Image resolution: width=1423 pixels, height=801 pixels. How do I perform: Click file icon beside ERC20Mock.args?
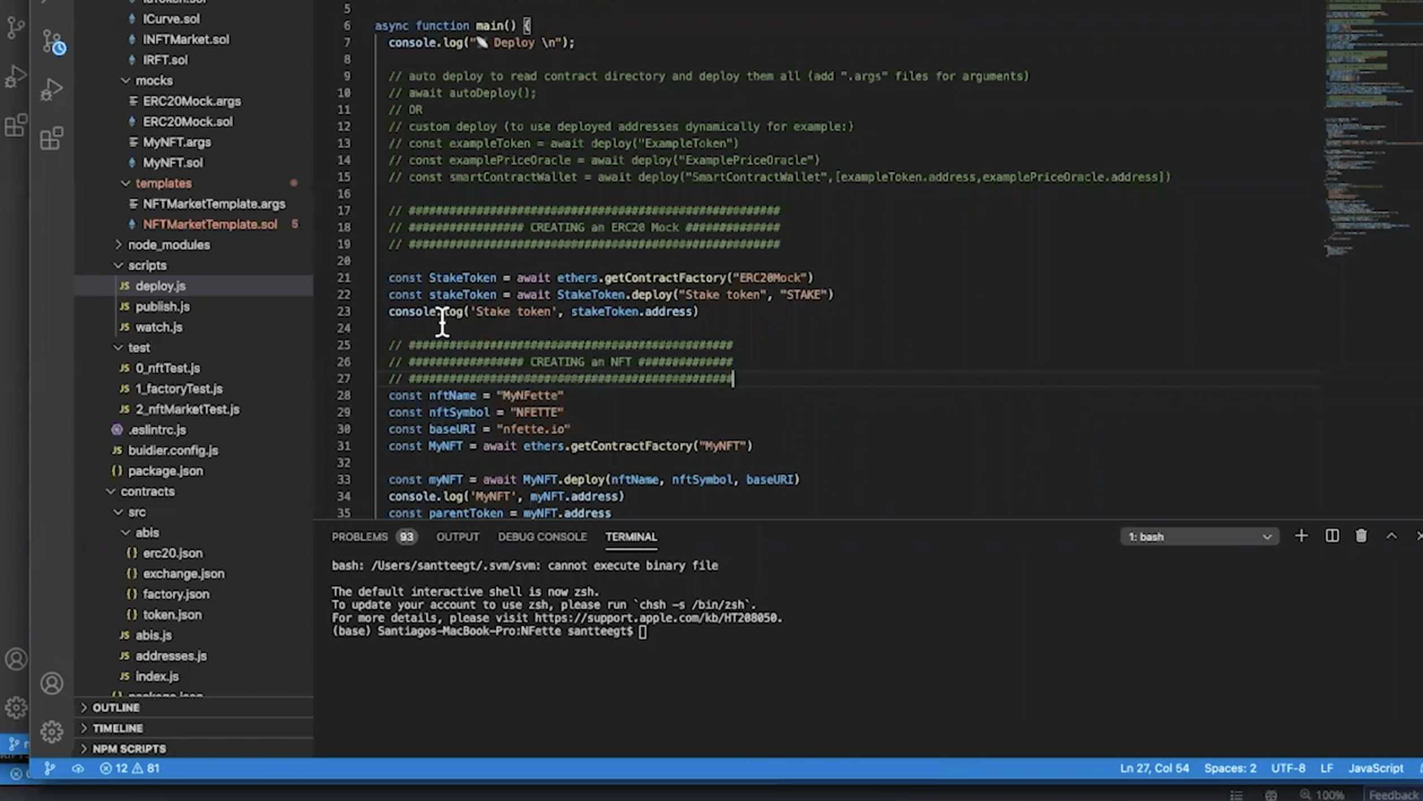click(x=133, y=101)
